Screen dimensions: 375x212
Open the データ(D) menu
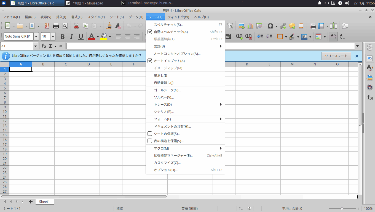(136, 17)
